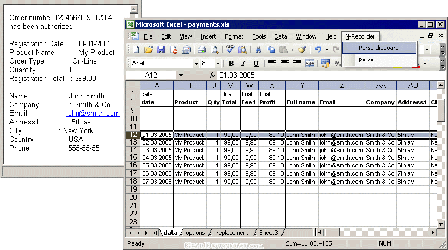
Task: Click the N-Recorder menu
Action: pyautogui.click(x=360, y=36)
